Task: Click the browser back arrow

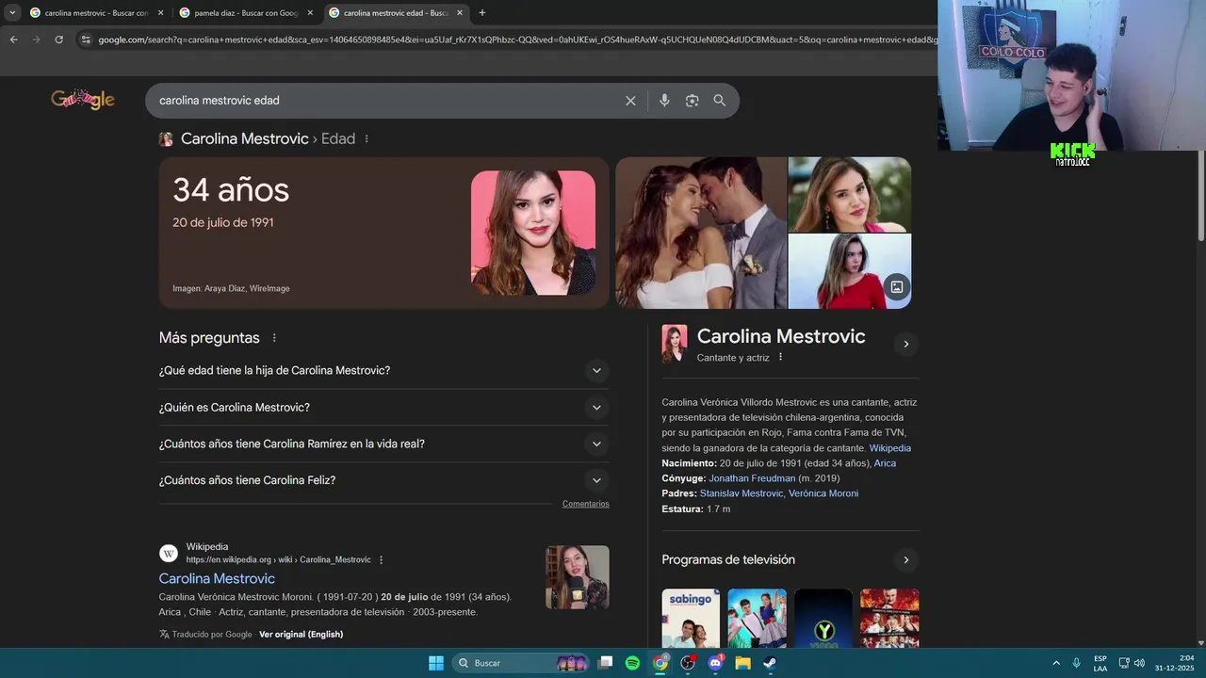Action: 13,40
